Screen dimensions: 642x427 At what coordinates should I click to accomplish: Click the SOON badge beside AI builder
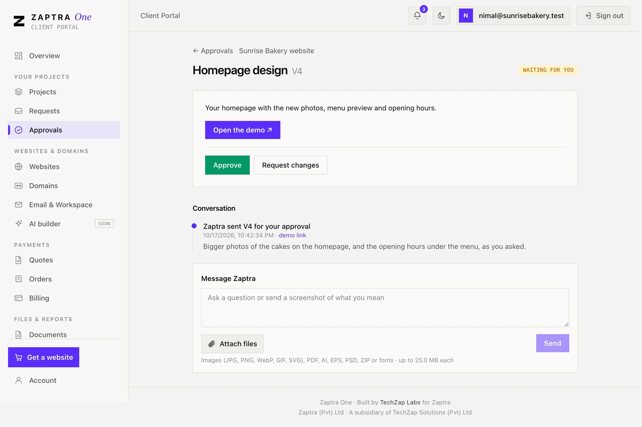tap(104, 224)
